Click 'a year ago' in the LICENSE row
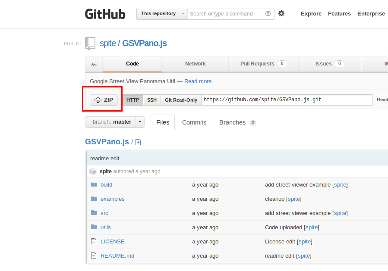 pyautogui.click(x=205, y=242)
